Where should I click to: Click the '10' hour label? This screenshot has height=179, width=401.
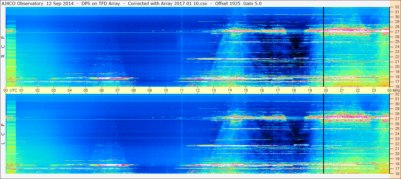[x=166, y=90]
